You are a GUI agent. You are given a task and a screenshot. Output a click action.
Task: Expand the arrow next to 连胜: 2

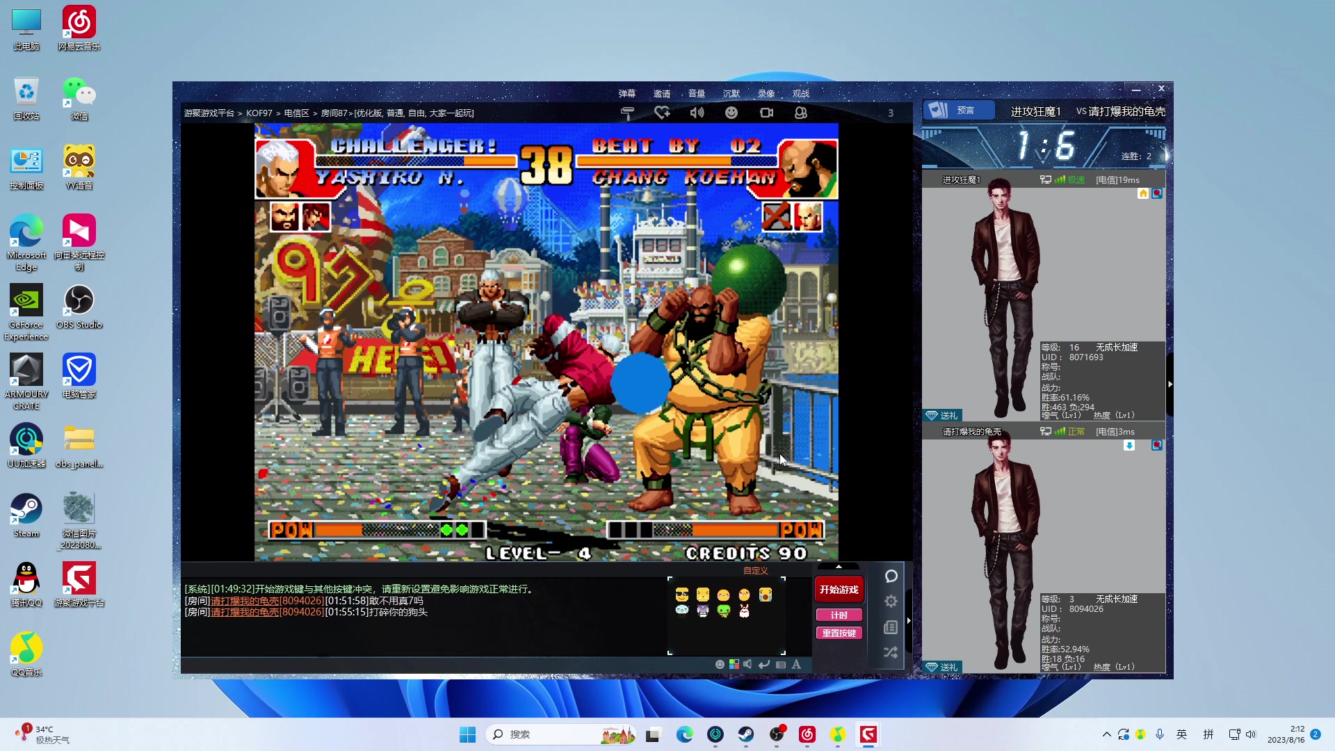coord(1167,156)
